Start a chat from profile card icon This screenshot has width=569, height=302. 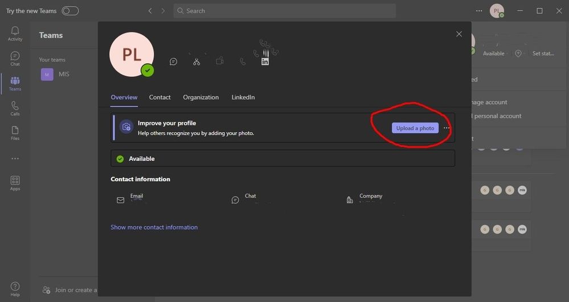(x=174, y=62)
